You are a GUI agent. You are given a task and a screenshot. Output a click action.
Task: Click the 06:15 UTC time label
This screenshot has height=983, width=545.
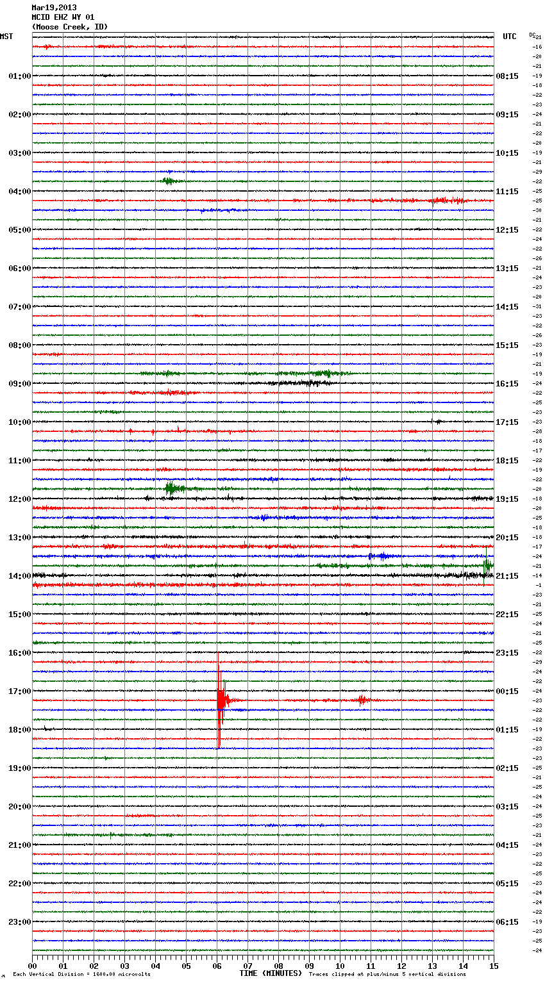pyautogui.click(x=507, y=922)
